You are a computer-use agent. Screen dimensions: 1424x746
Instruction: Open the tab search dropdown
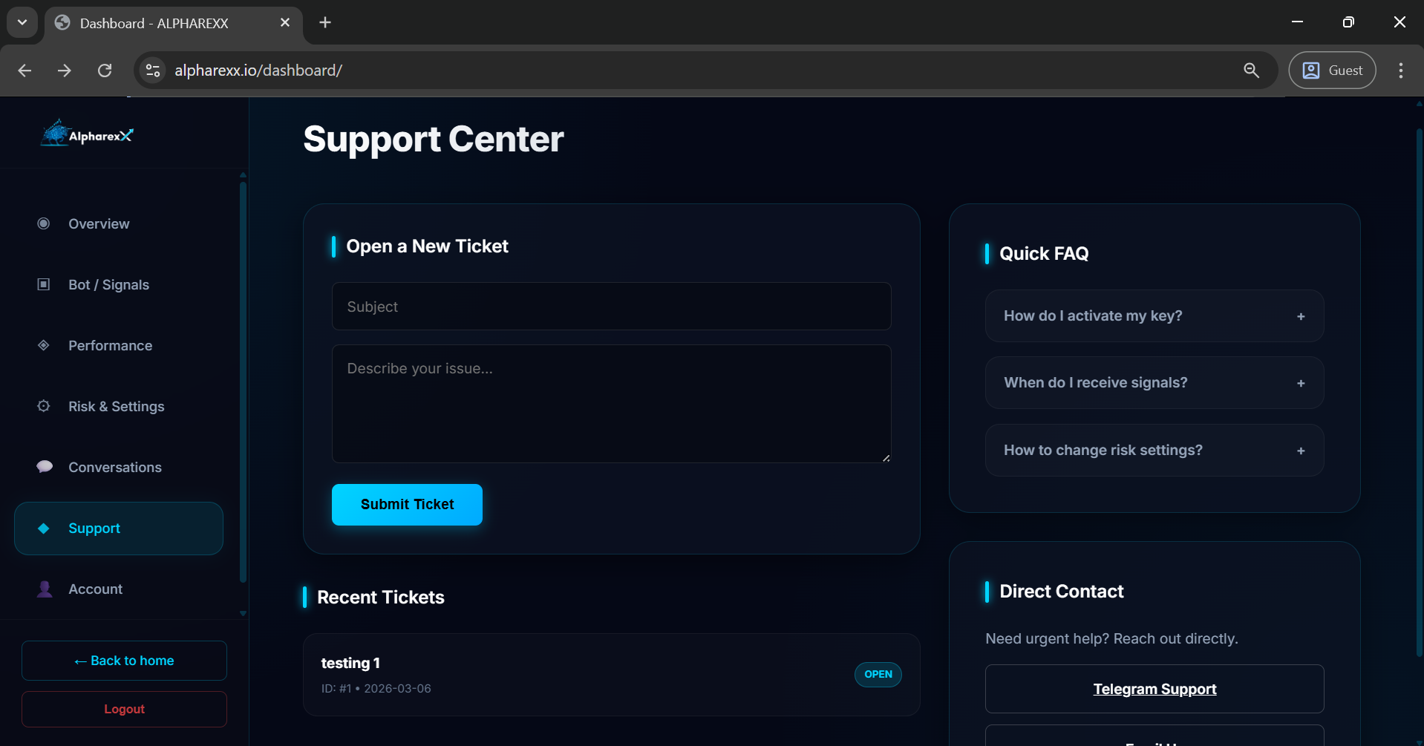pyautogui.click(x=22, y=22)
